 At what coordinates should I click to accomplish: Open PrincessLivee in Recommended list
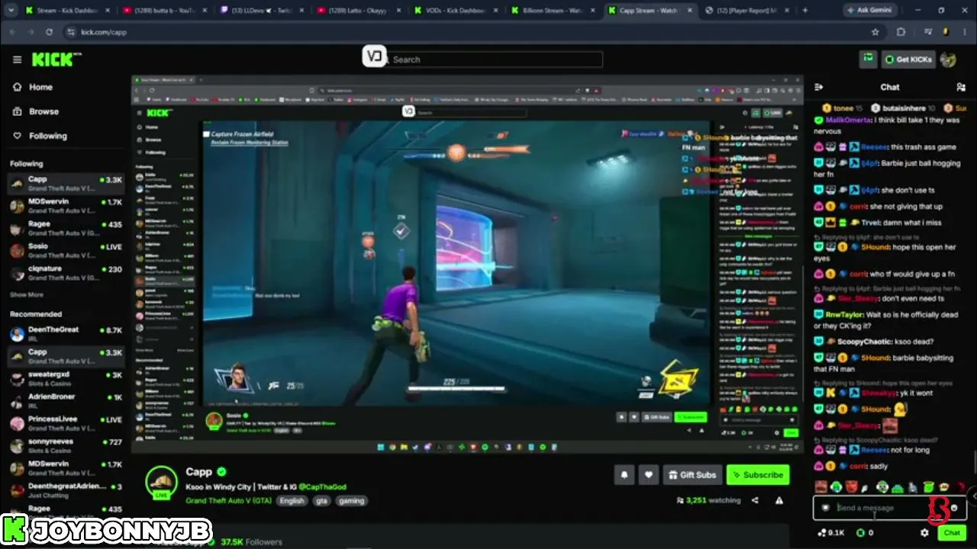click(66, 424)
